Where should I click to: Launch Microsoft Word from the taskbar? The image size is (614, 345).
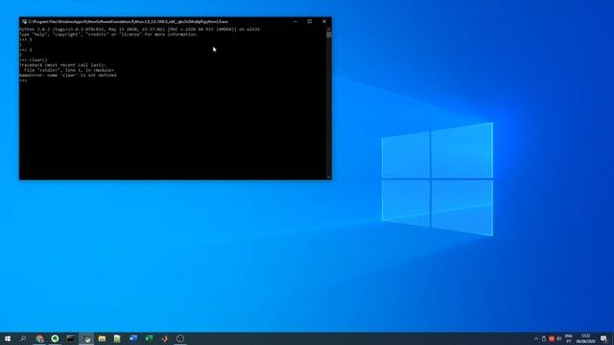click(133, 338)
